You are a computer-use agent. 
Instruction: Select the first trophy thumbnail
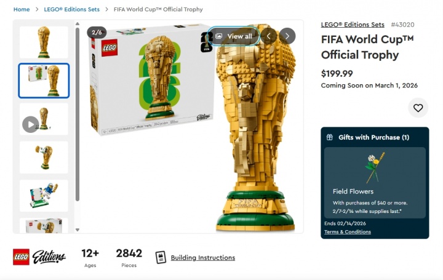point(44,42)
